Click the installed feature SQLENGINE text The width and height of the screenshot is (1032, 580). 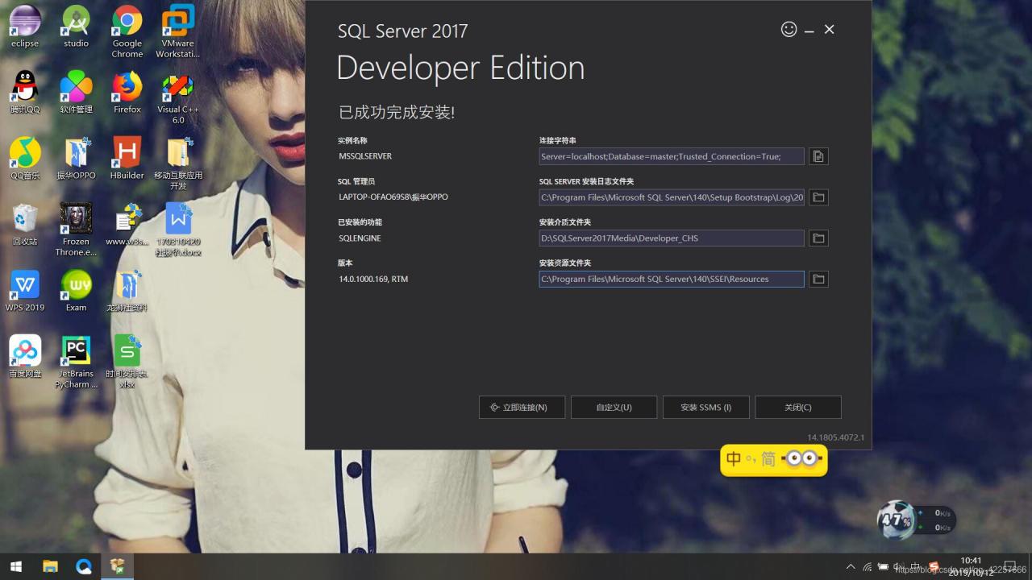pos(360,238)
